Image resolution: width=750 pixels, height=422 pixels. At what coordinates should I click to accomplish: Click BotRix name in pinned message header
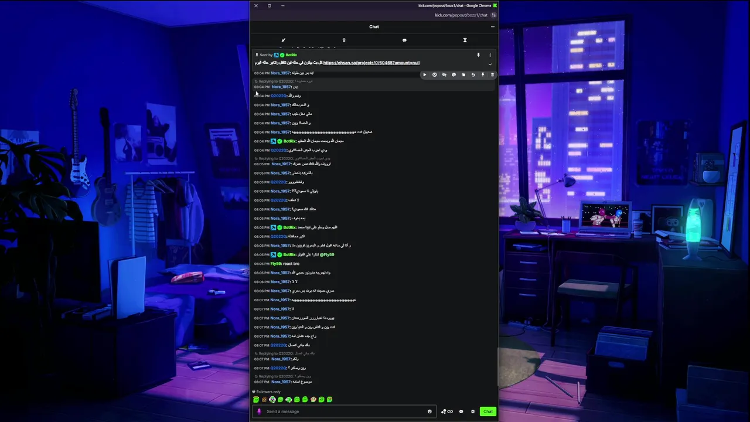pos(291,55)
